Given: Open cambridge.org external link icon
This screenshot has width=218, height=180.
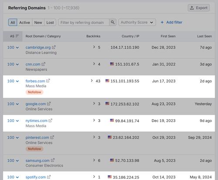Looking at the screenshot, I should click(x=54, y=47).
